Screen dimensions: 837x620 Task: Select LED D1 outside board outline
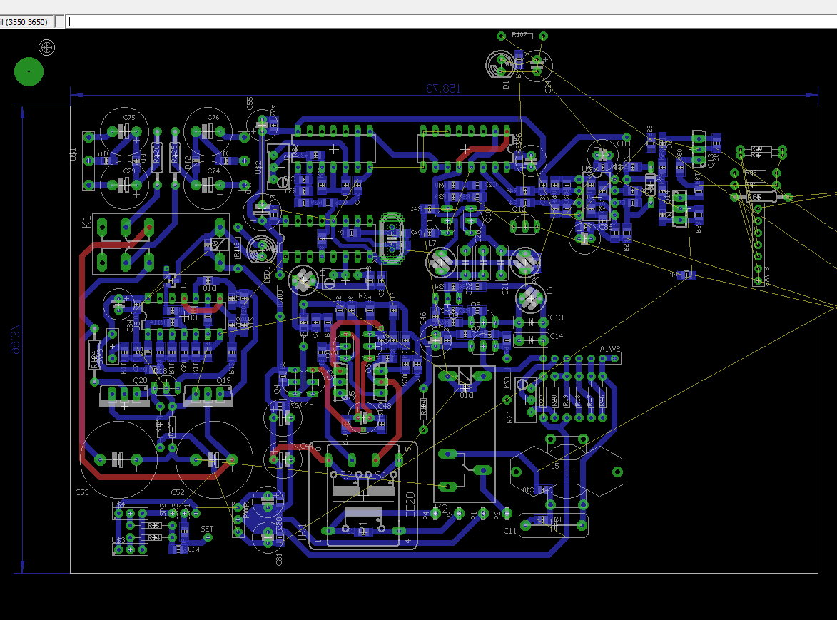pyautogui.click(x=501, y=64)
